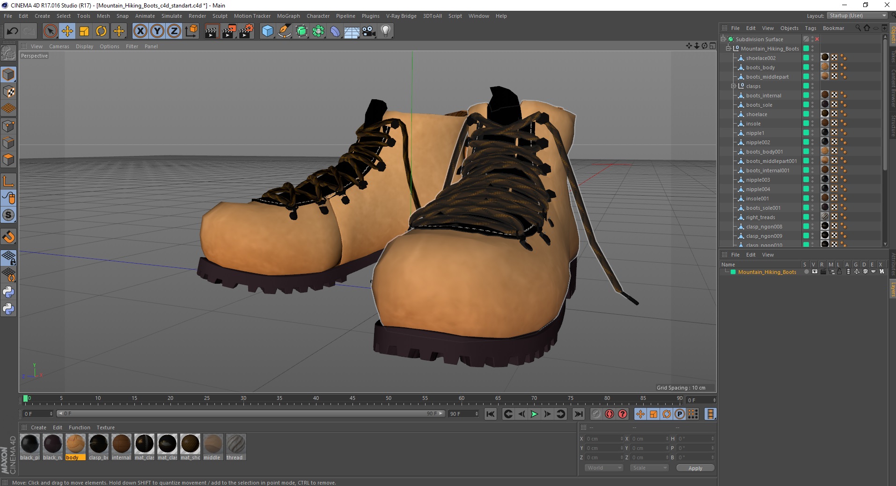Viewport: 896px width, 486px height.
Task: Toggle layer color of boots_sole
Action: click(x=806, y=104)
